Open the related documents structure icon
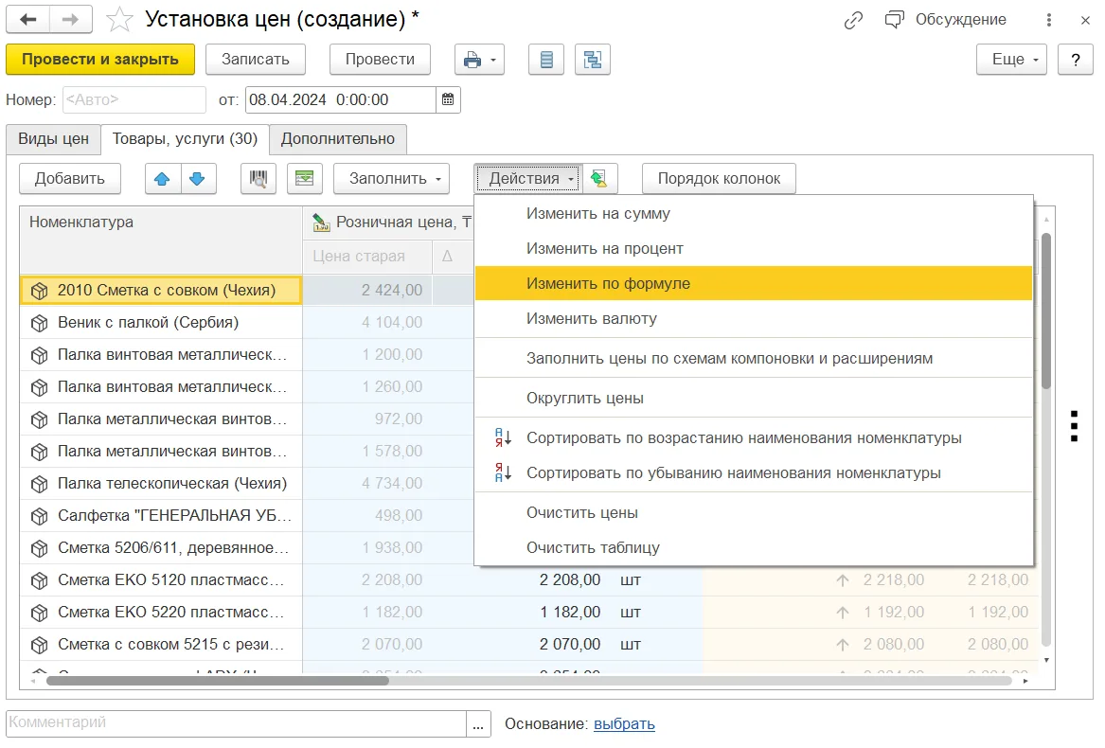Viewport: 1105px width, 748px height. click(593, 60)
